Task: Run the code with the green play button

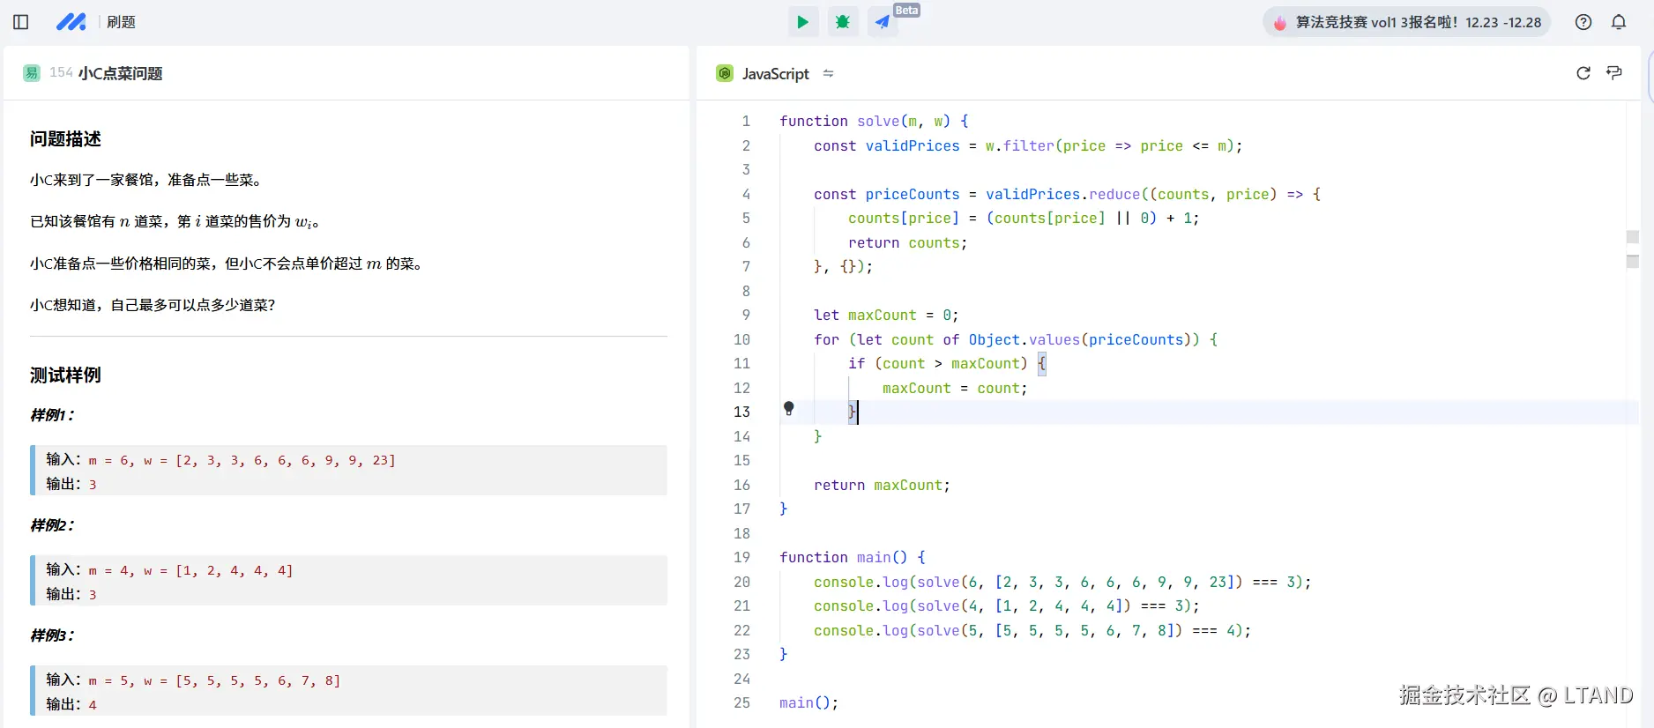Action: (x=802, y=22)
